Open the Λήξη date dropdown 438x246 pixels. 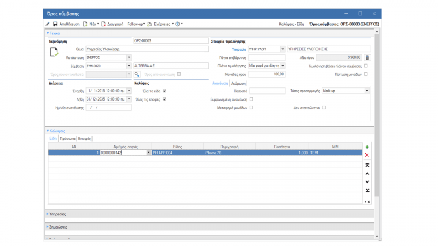129,99
